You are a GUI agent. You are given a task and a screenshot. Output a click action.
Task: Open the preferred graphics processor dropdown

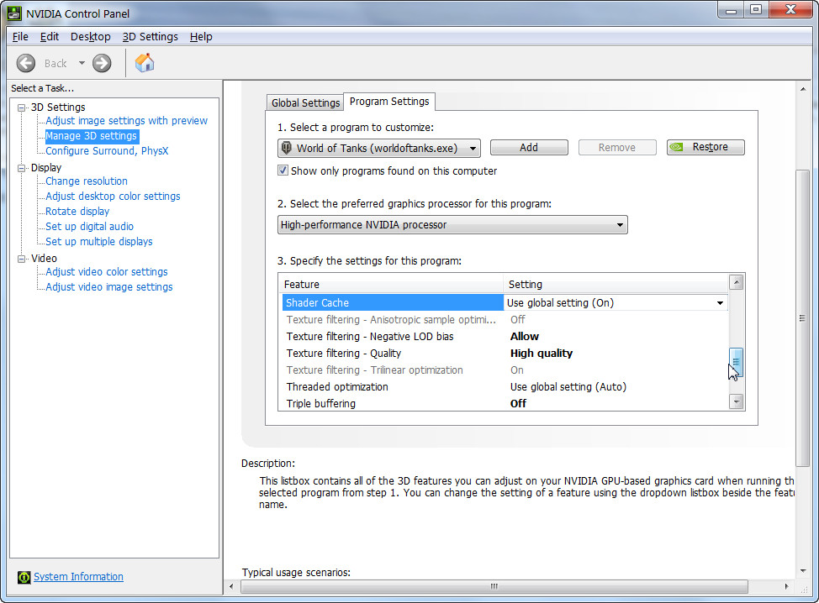pos(452,225)
